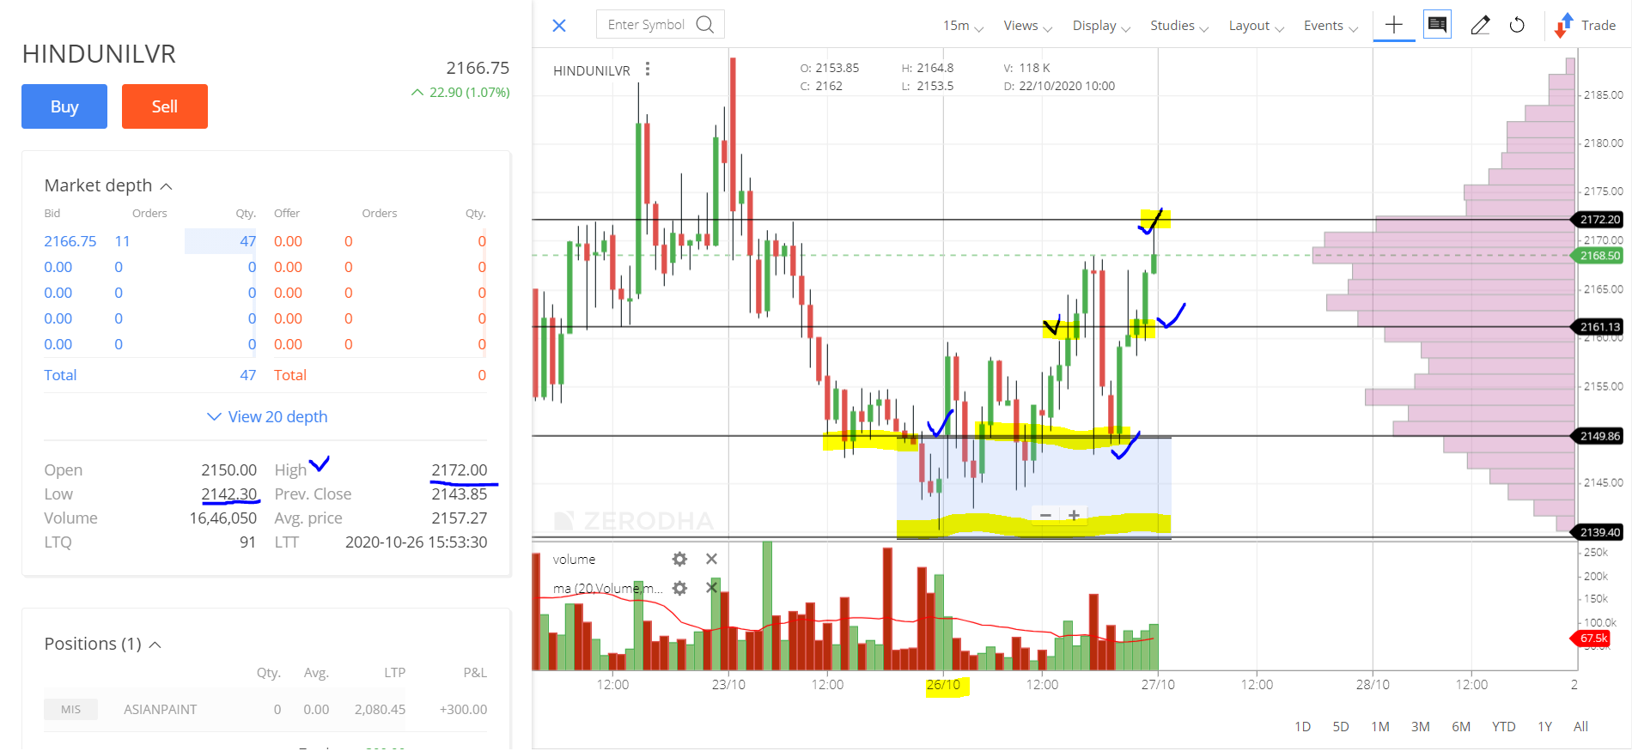Viewport: 1632px width, 751px height.
Task: Open the Display dropdown
Action: 1101,26
